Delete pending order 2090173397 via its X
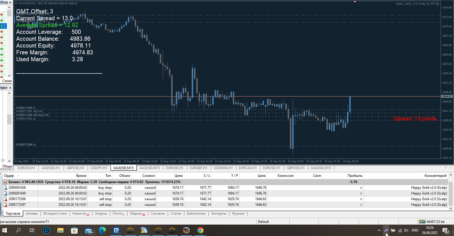The height and width of the screenshot is (236, 454). [x=361, y=205]
